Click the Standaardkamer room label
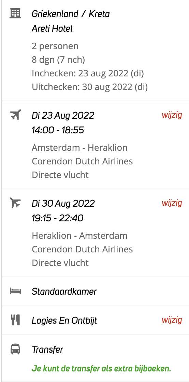Screen dimensions: 189x382 click(x=64, y=291)
